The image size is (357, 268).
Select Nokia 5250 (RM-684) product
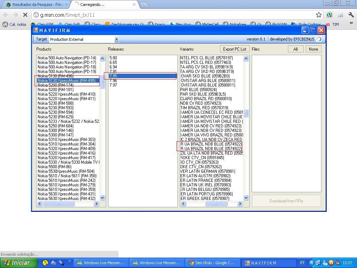tap(68, 126)
